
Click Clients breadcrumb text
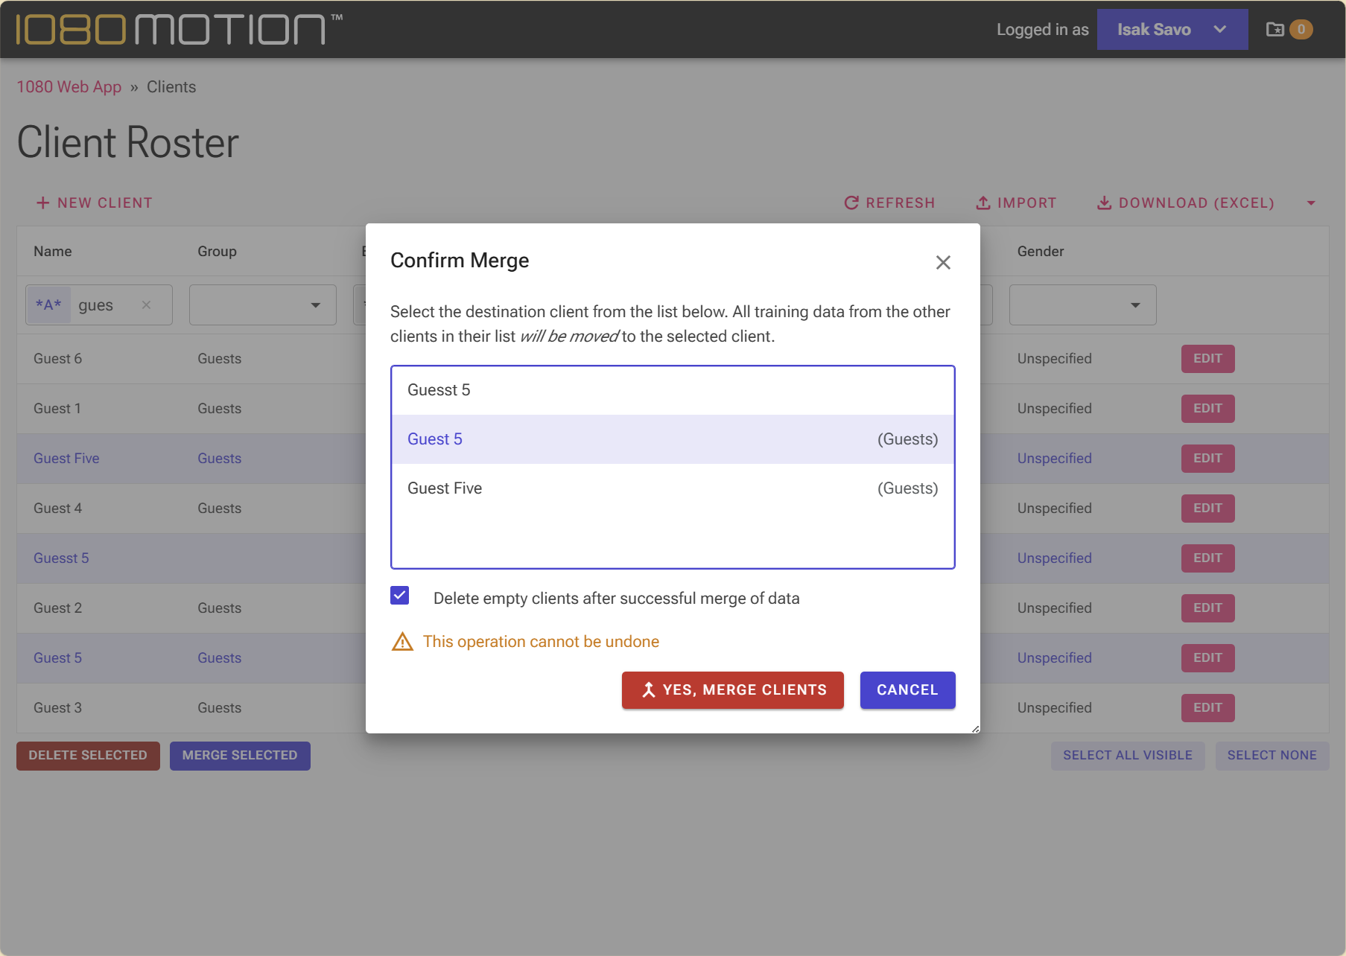(x=171, y=87)
